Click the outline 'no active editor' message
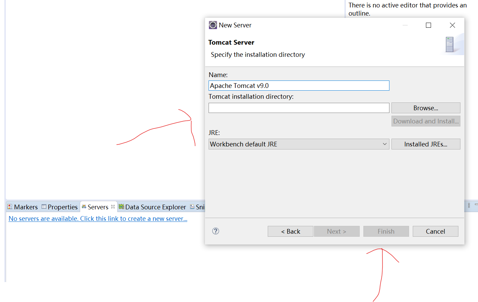 click(408, 9)
